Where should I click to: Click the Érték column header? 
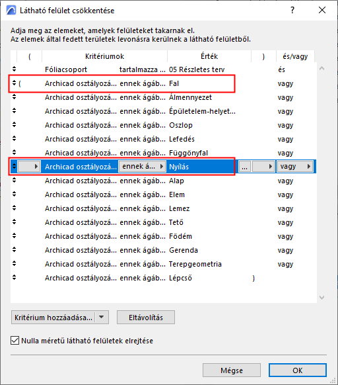[x=209, y=56]
